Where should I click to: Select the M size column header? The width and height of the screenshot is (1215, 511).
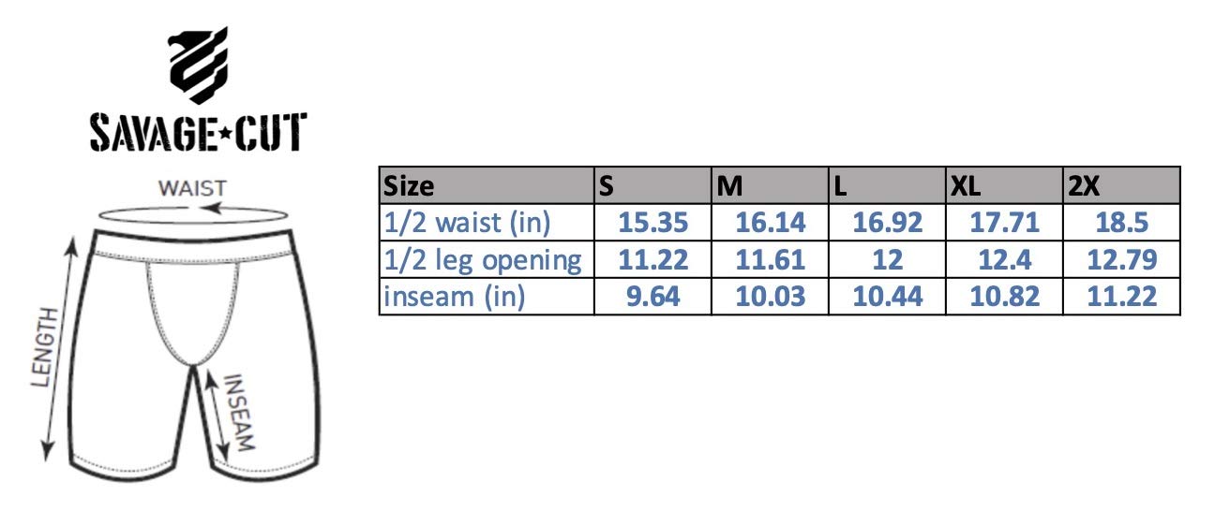(x=771, y=185)
